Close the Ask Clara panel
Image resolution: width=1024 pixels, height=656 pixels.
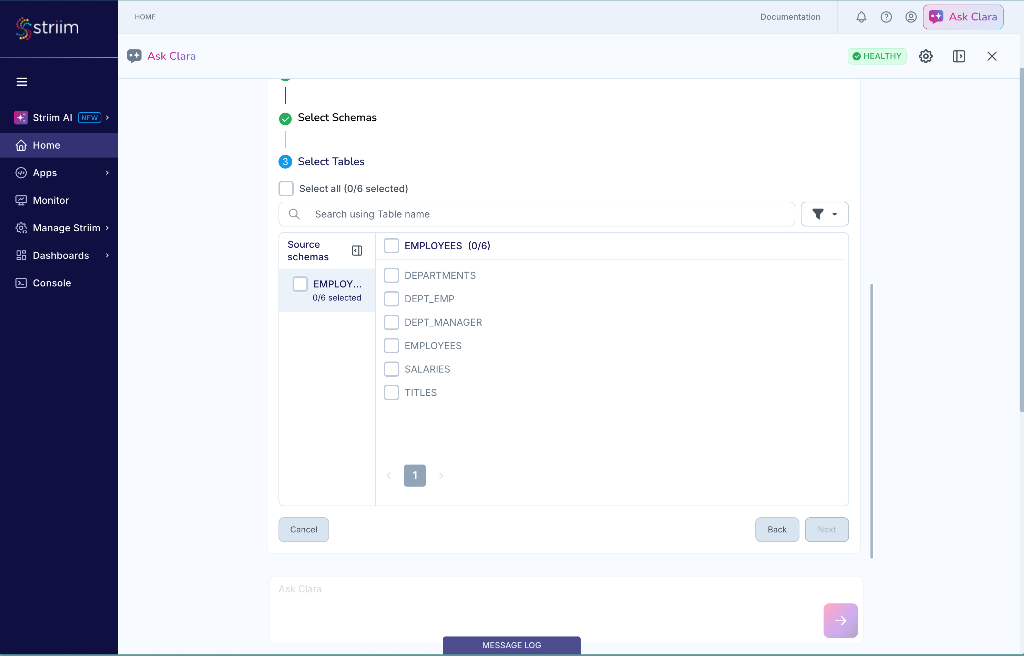(992, 56)
